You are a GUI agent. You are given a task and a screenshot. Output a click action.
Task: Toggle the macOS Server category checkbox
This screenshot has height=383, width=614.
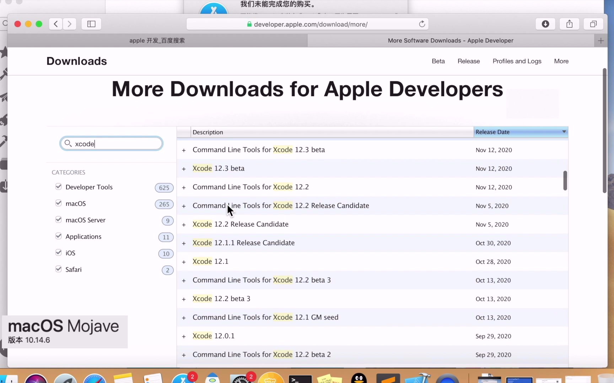pos(59,220)
